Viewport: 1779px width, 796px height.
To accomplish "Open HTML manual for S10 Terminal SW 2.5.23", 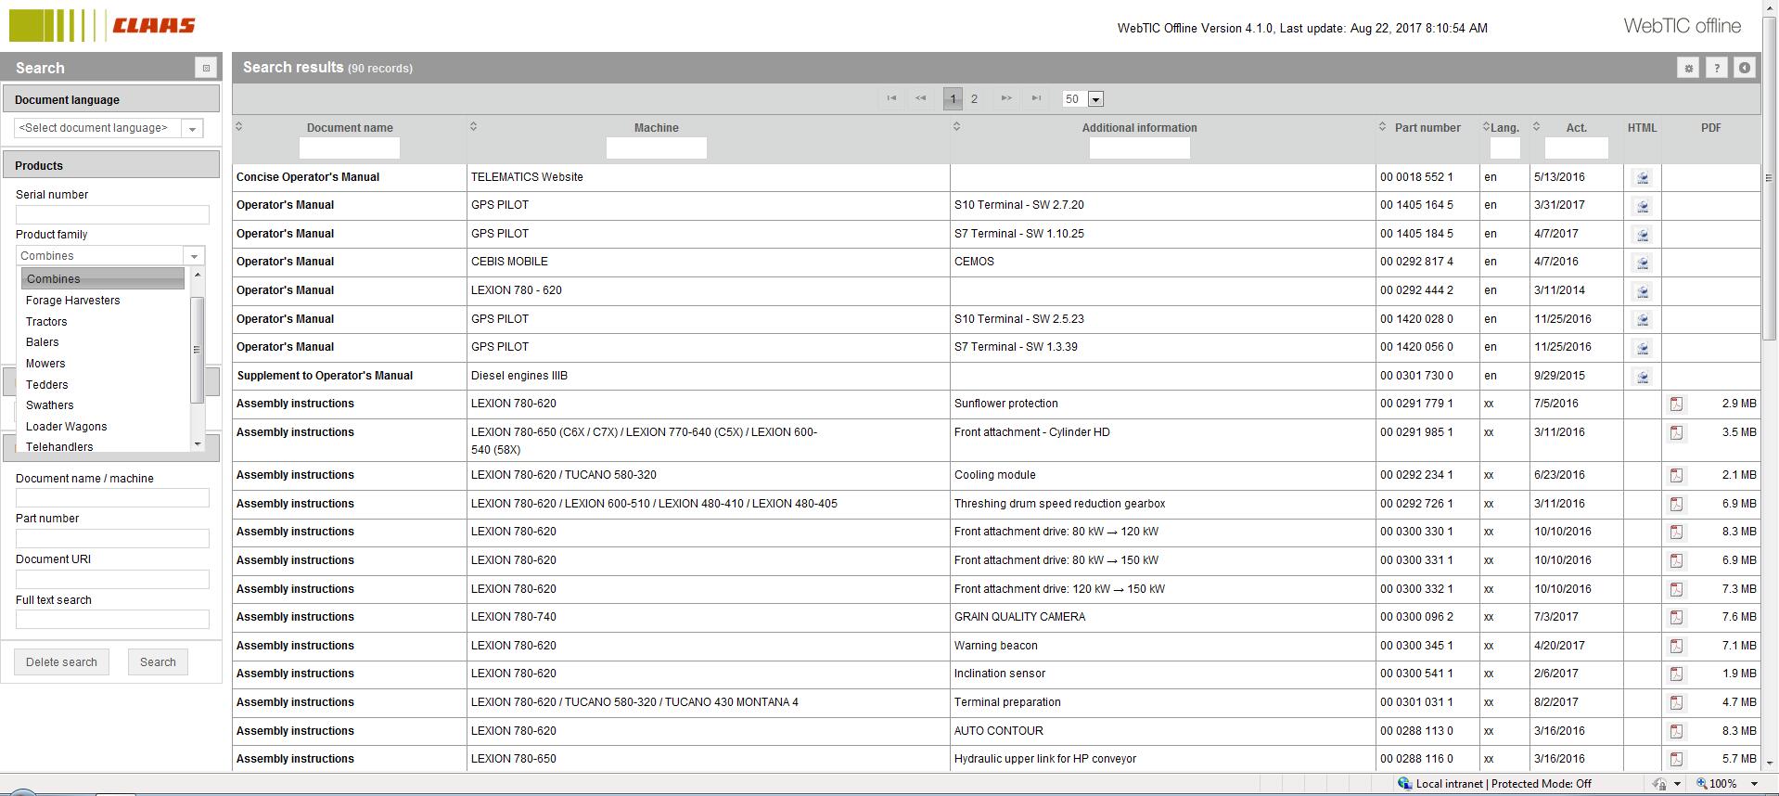I will click(1642, 320).
